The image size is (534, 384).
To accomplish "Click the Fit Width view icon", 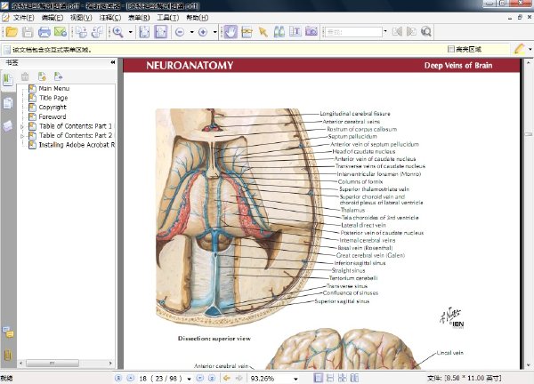I will pos(161,32).
